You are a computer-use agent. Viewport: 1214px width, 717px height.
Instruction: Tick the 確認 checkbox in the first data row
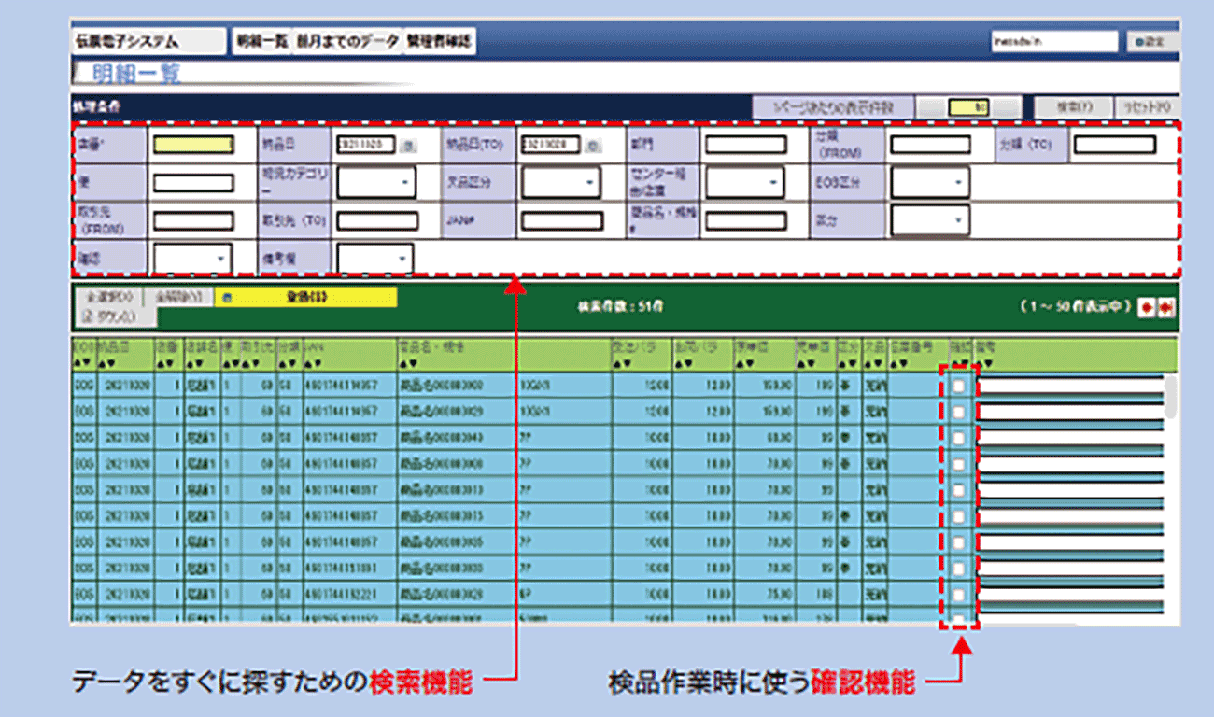959,385
